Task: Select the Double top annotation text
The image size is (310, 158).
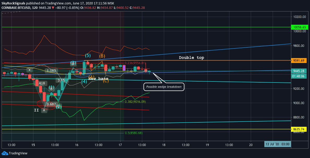Action: pos(192,58)
